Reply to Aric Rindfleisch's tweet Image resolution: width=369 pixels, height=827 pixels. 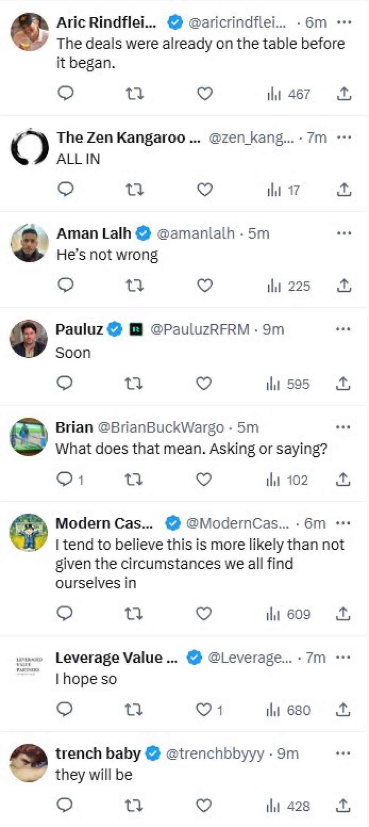65,93
